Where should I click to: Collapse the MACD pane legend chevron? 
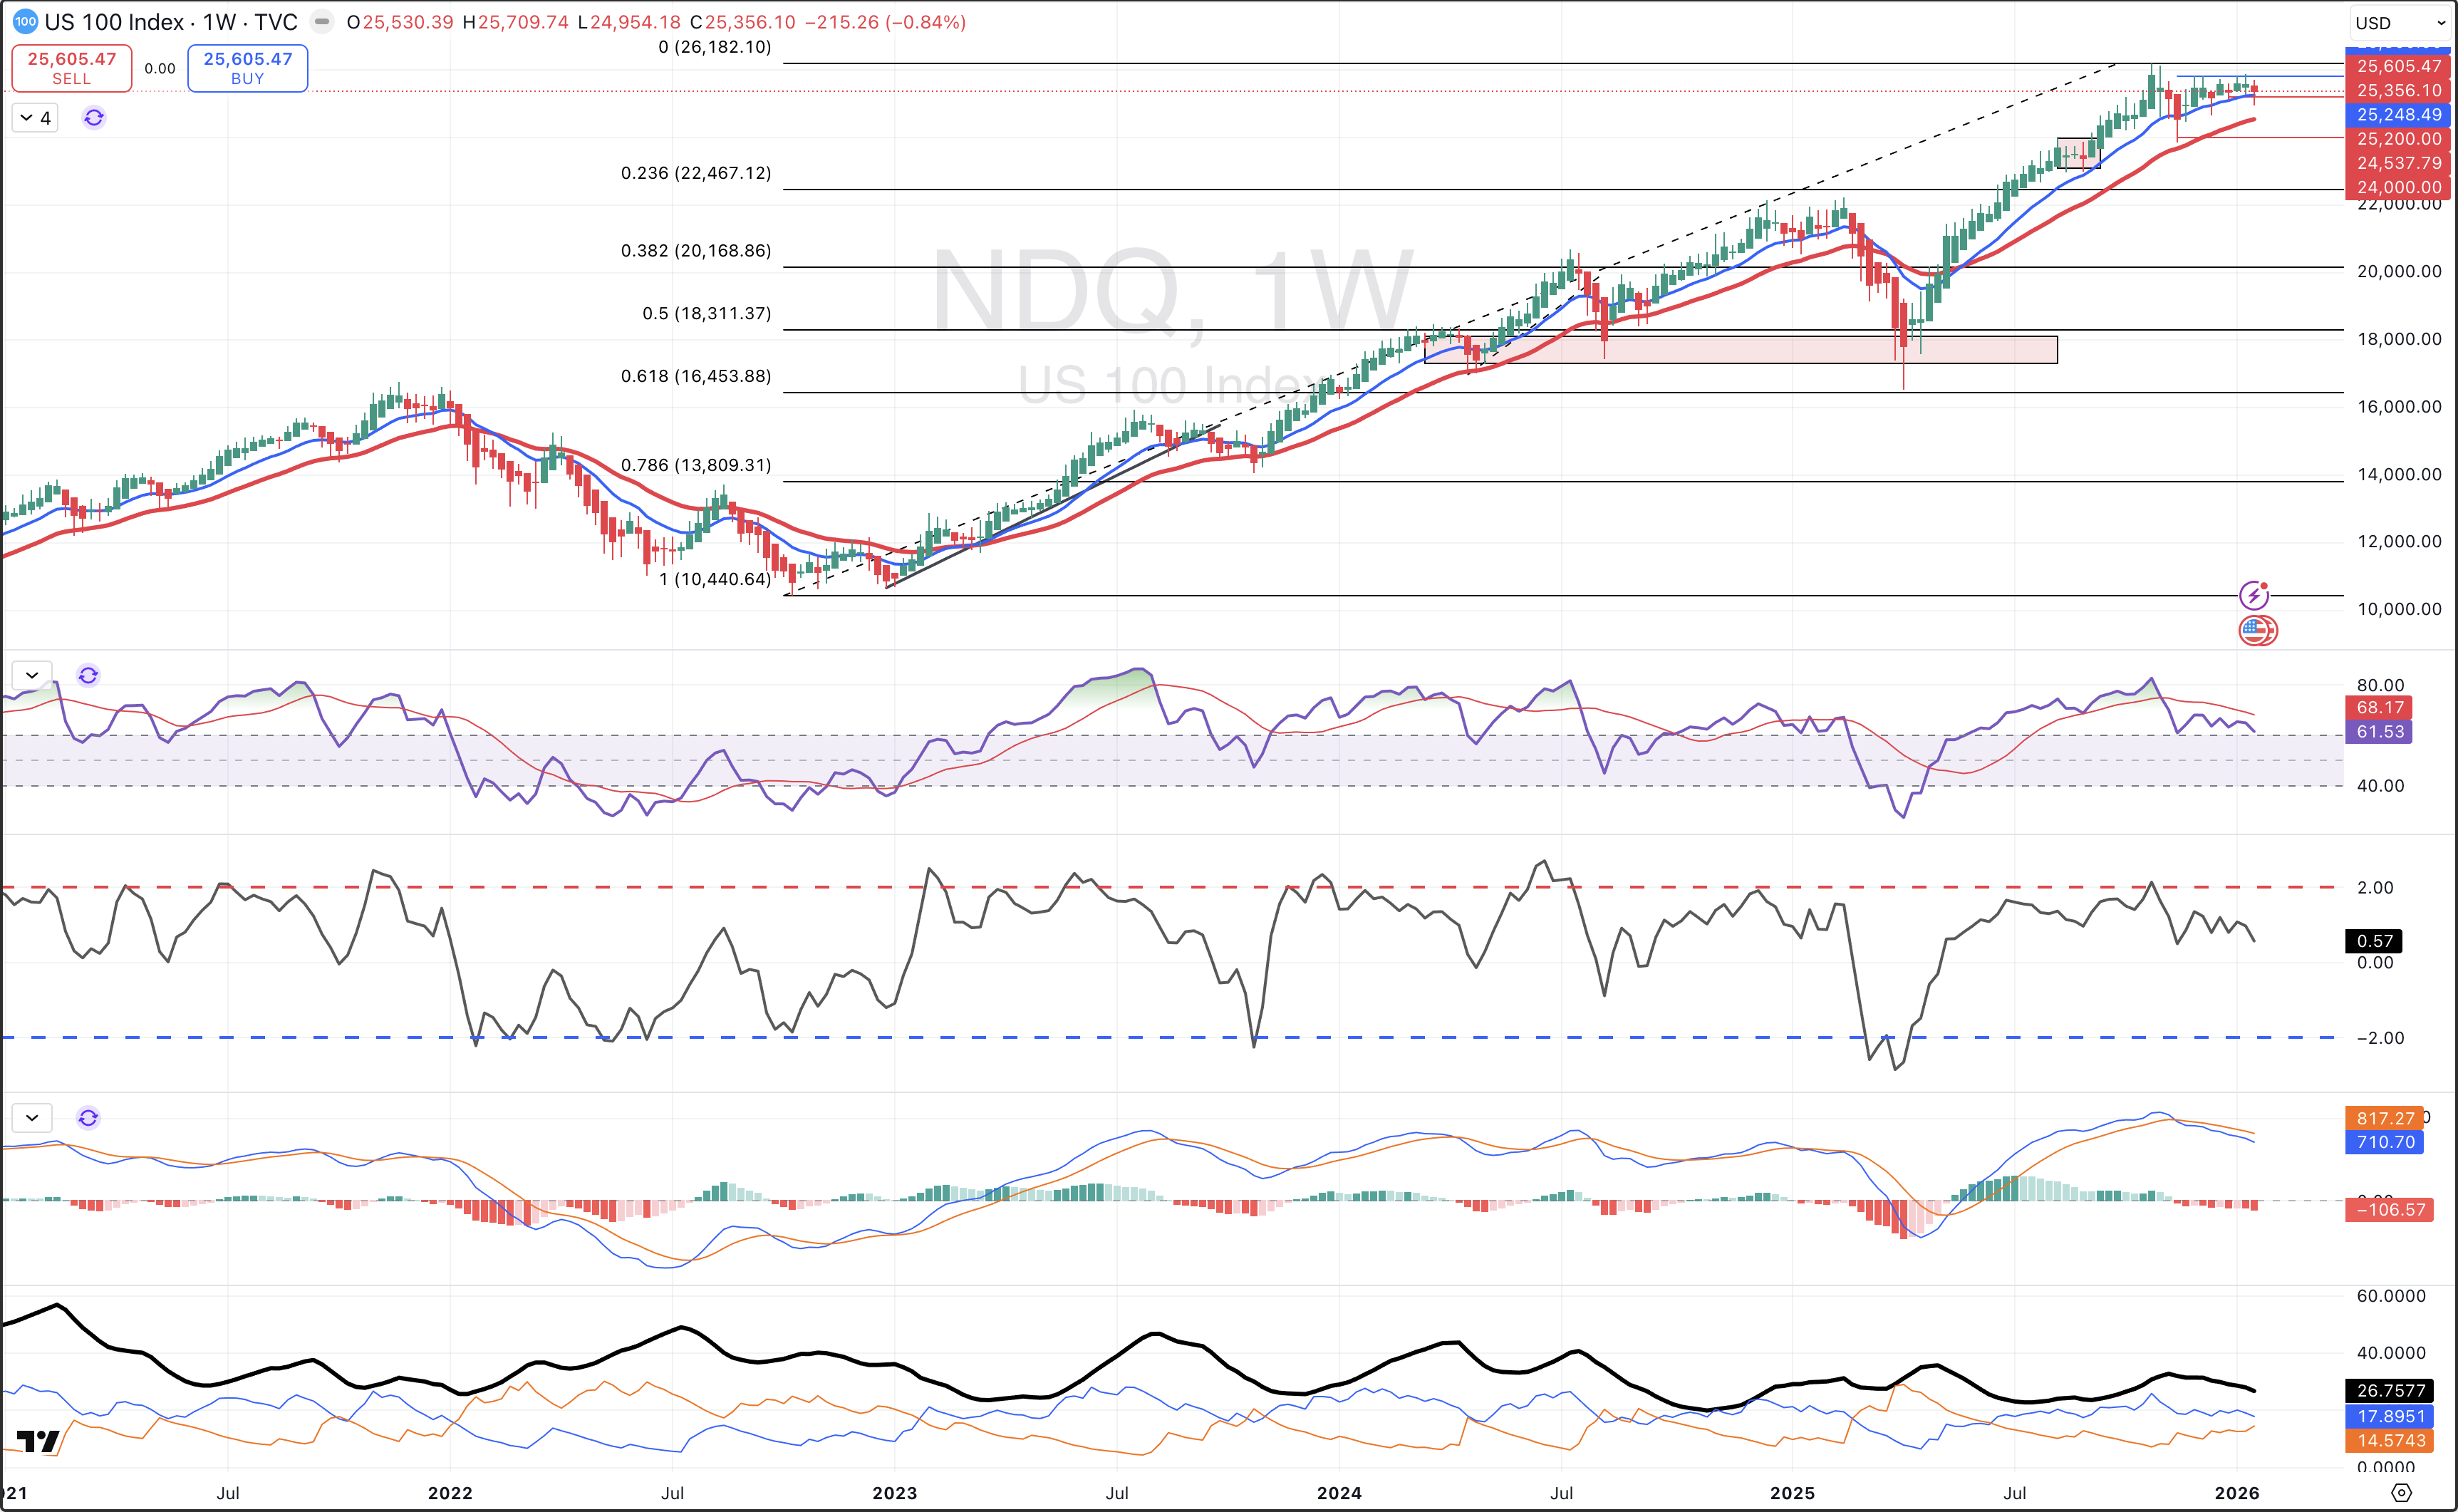coord(32,1118)
